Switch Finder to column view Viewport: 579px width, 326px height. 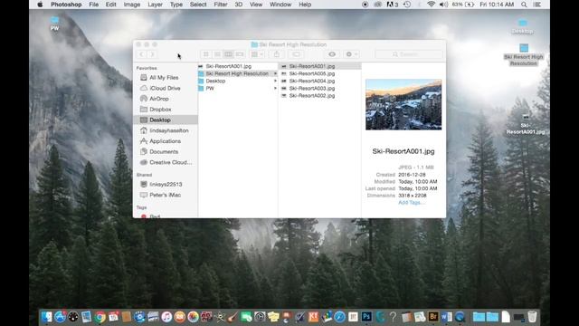point(229,54)
